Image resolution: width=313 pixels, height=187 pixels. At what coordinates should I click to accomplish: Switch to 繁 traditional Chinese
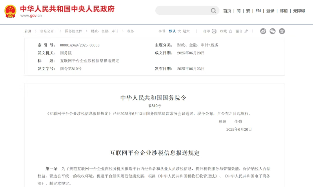248,11
